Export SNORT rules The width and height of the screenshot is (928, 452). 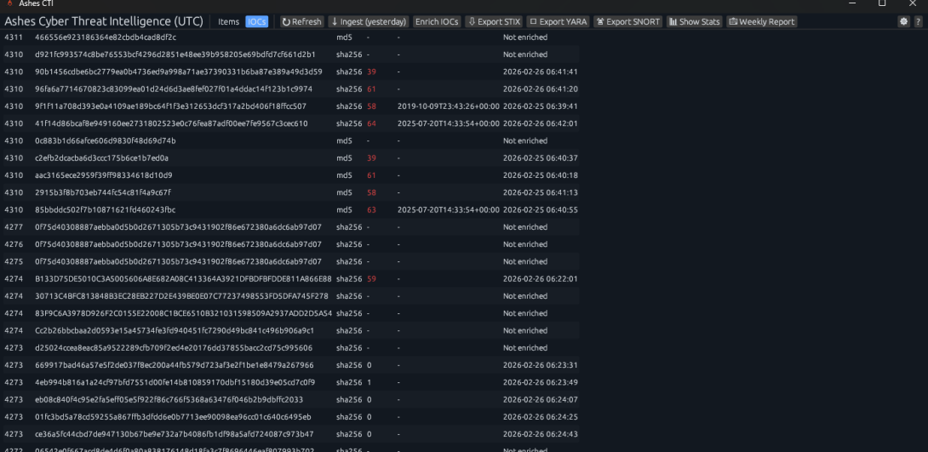coord(628,22)
